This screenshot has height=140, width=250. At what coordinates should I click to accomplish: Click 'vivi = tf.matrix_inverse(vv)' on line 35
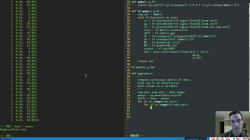click(166, 30)
